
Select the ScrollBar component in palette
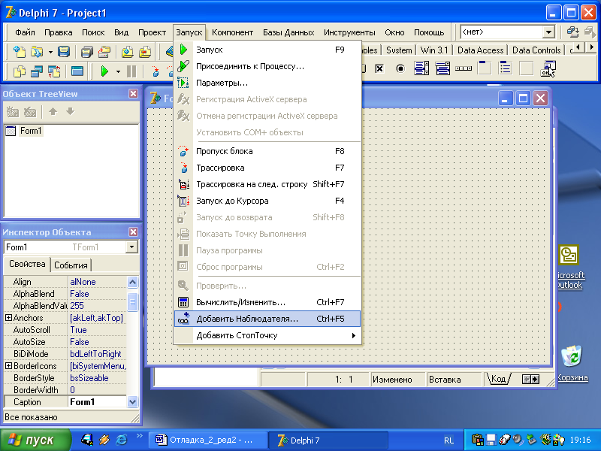(464, 68)
